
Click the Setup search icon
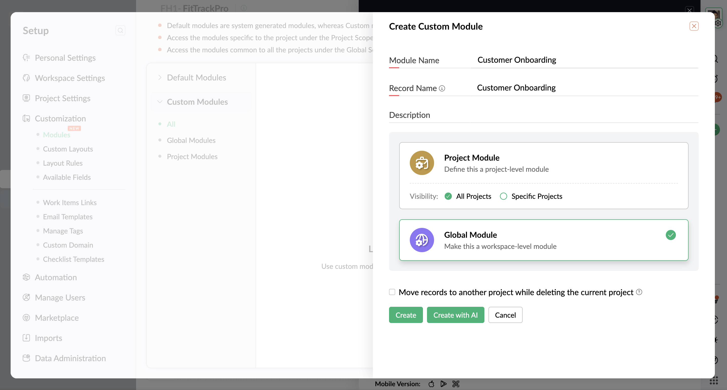pyautogui.click(x=120, y=31)
